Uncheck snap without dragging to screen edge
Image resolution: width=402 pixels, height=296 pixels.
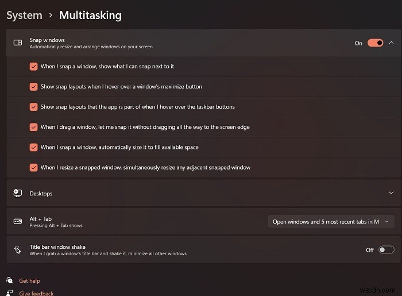(x=34, y=127)
